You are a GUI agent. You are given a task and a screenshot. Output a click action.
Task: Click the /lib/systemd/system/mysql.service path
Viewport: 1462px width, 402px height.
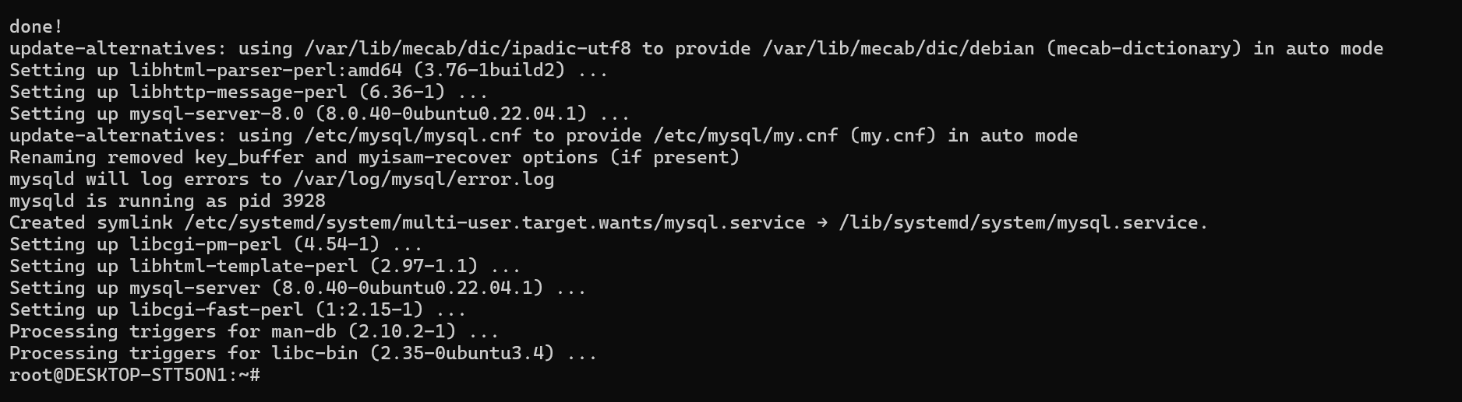tap(1022, 222)
